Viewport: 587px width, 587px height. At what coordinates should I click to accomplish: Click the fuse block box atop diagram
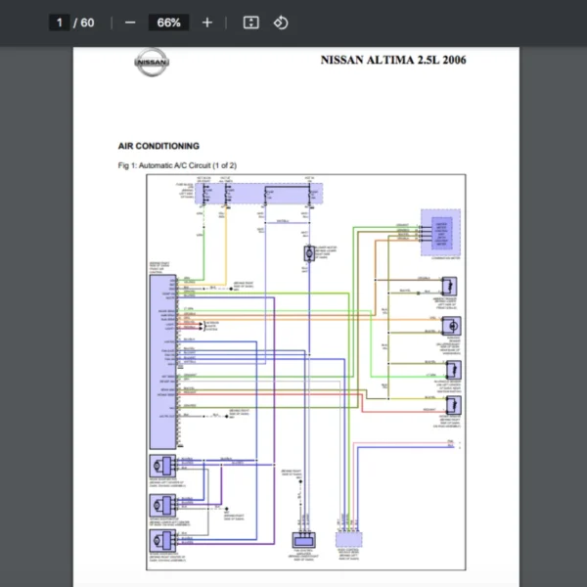coord(258,194)
